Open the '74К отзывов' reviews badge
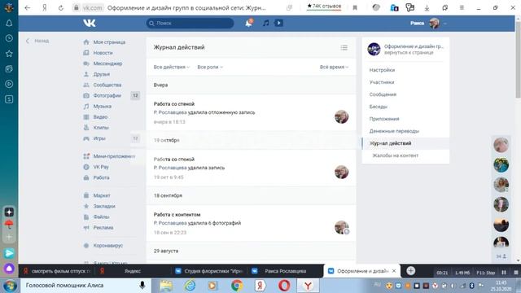The image size is (521, 293). 324,6
